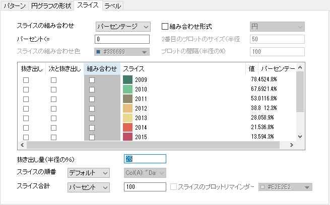
Task: Click the list's scroll right arrow
Action: click(x=292, y=145)
